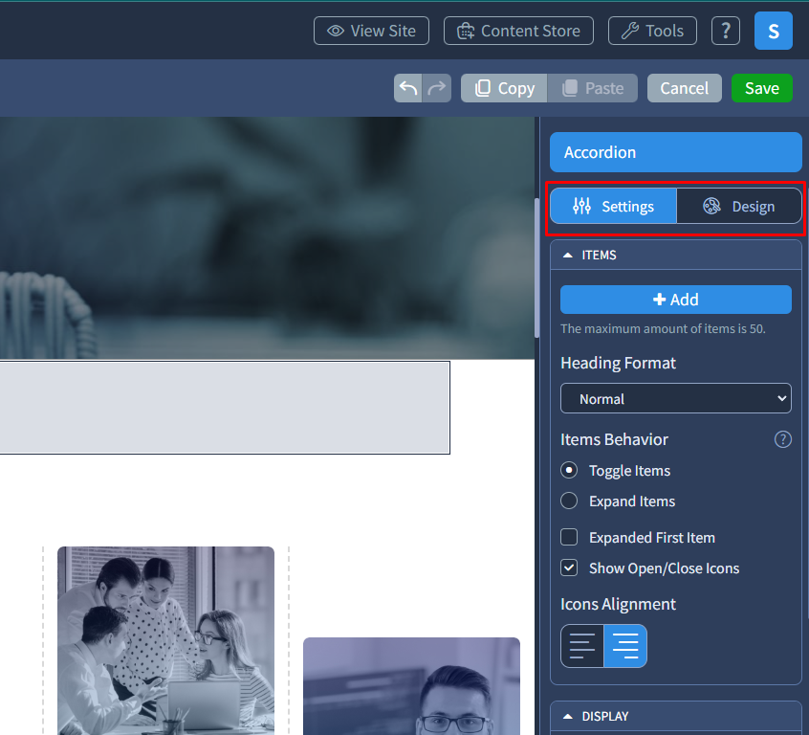Undo the last change

click(408, 88)
